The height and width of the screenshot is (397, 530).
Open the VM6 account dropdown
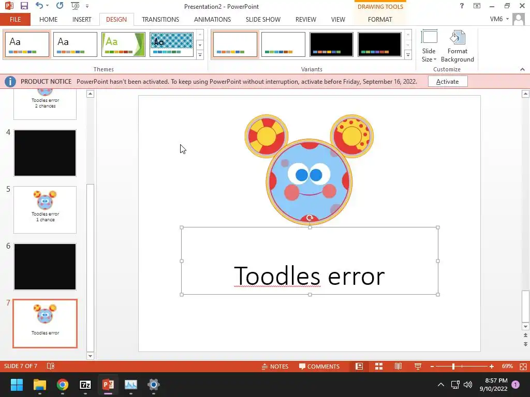pos(499,19)
